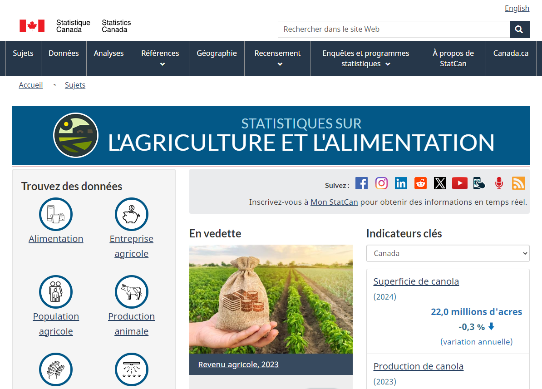Expand Enquêtes et programmes statistiques menu

(365, 59)
